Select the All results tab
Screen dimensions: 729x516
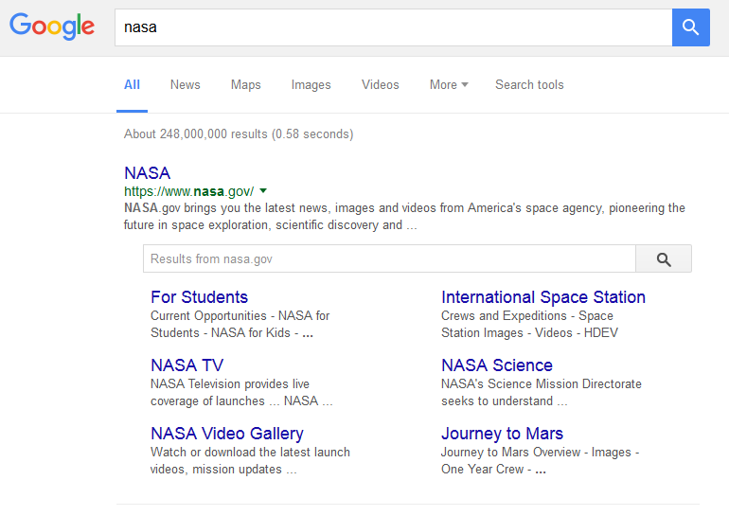click(x=132, y=84)
